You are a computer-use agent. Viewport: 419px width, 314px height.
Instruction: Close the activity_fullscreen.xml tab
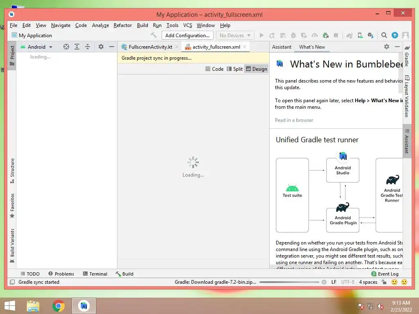245,47
